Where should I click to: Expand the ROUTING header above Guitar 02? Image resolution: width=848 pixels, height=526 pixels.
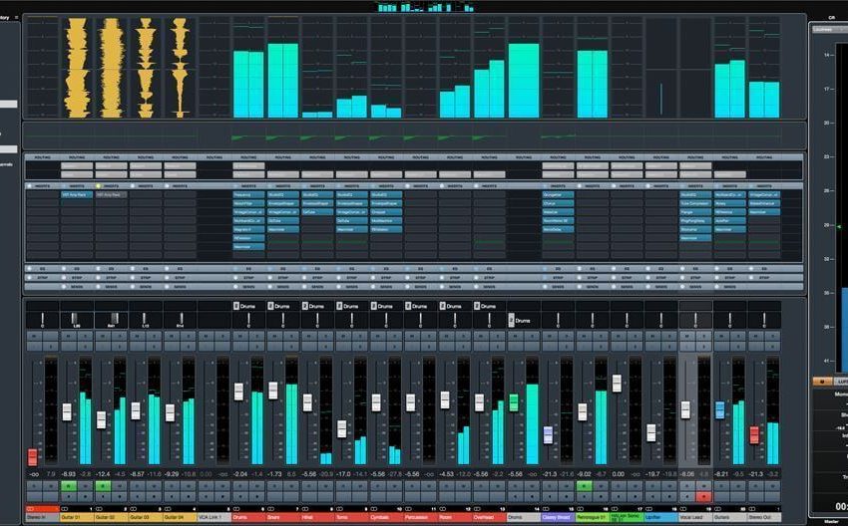pyautogui.click(x=111, y=157)
